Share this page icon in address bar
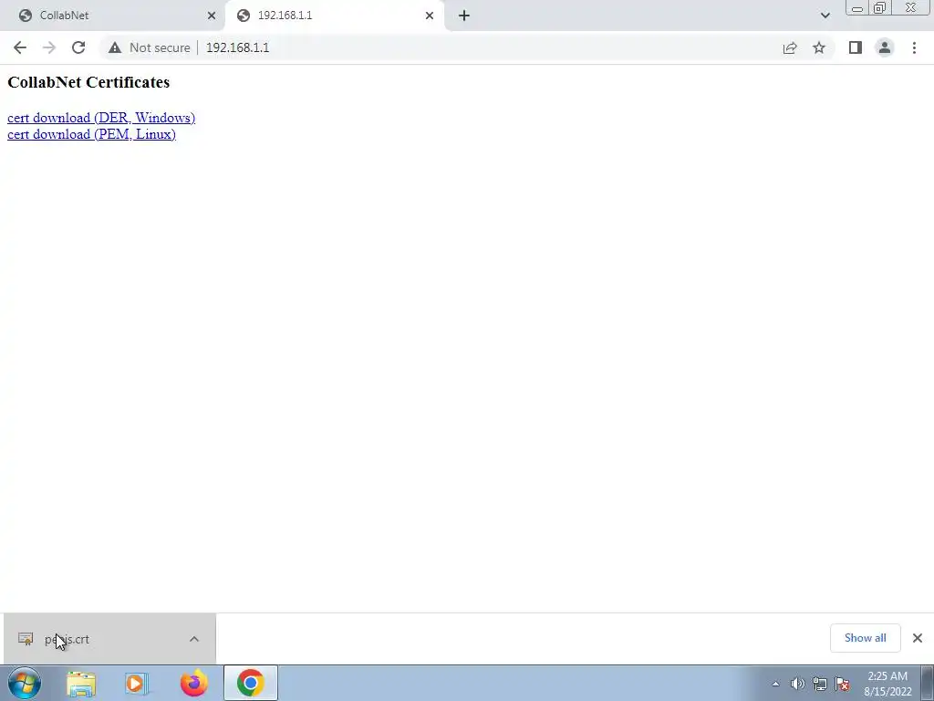This screenshot has width=934, height=701. pyautogui.click(x=790, y=47)
